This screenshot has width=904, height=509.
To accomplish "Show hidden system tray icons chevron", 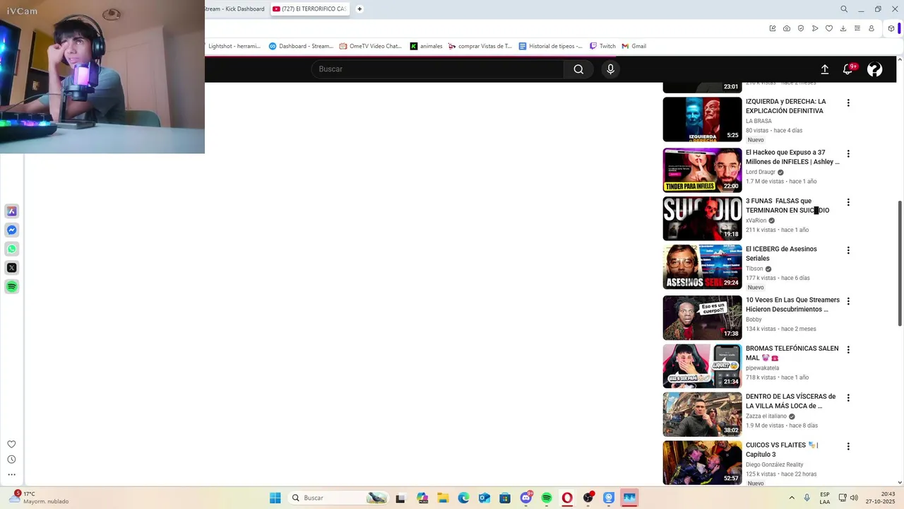I will click(x=792, y=498).
